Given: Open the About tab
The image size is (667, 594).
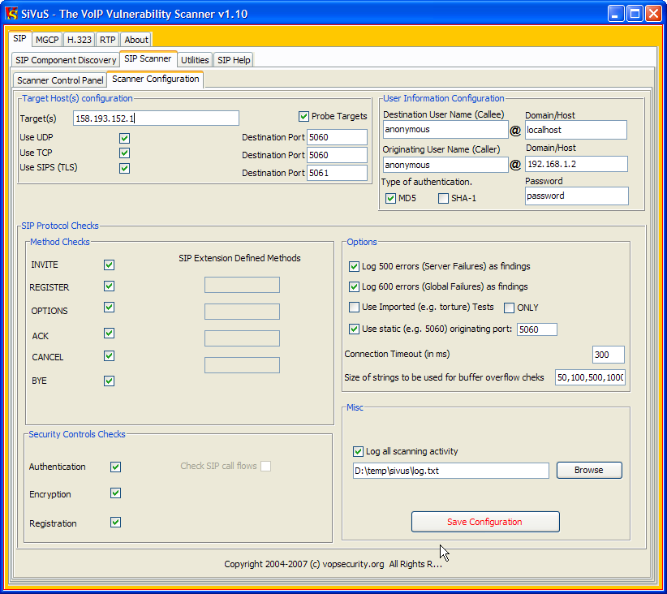Looking at the screenshot, I should pos(136,40).
